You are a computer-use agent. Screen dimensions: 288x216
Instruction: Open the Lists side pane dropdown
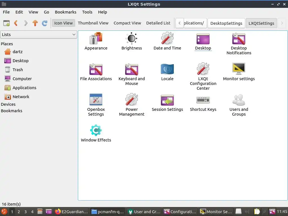[39, 35]
